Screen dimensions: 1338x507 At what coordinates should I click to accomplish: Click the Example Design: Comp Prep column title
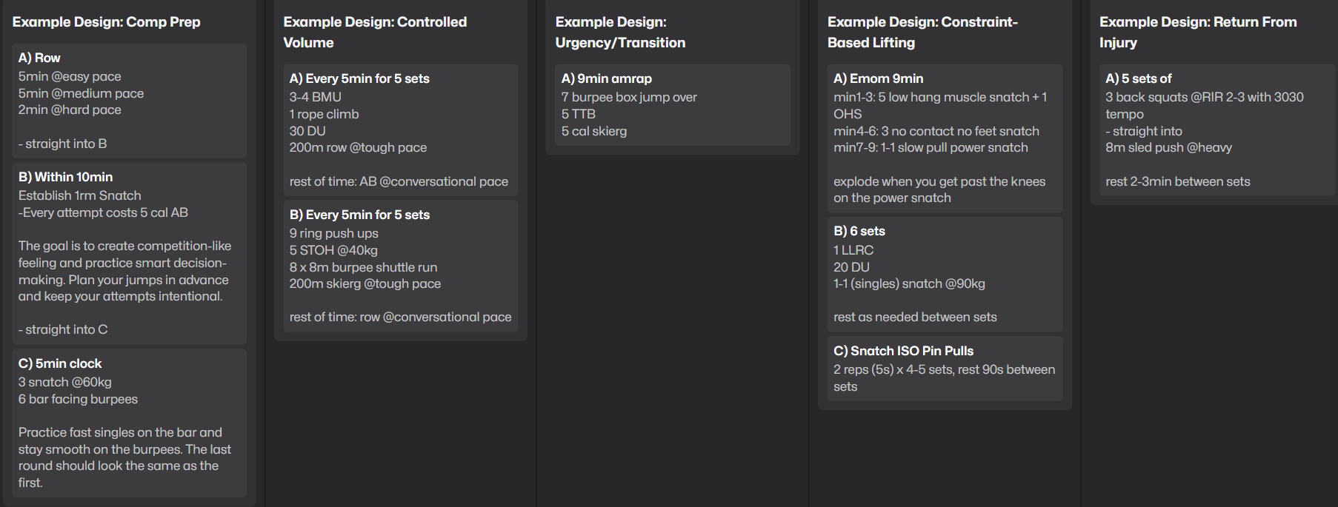106,22
